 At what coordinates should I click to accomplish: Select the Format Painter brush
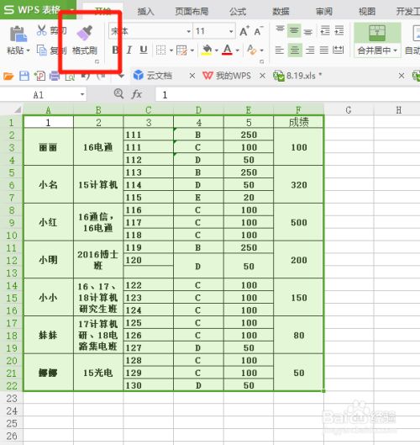pos(85,33)
